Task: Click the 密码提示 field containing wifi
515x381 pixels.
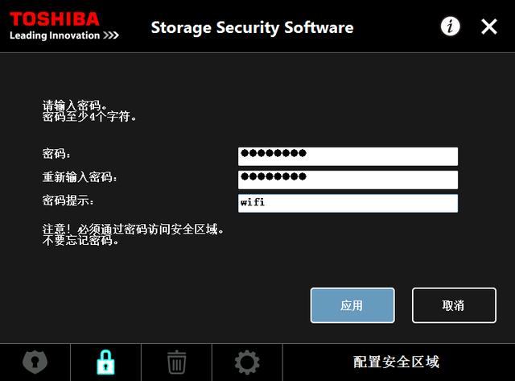Action: [x=348, y=203]
